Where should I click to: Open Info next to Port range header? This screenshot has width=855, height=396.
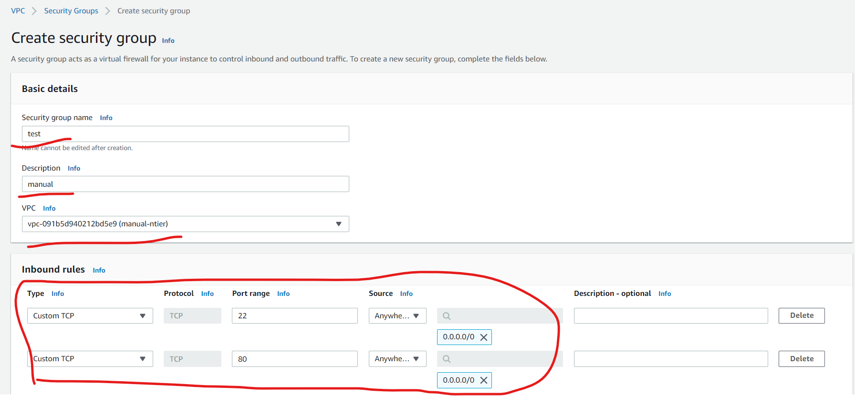(283, 294)
